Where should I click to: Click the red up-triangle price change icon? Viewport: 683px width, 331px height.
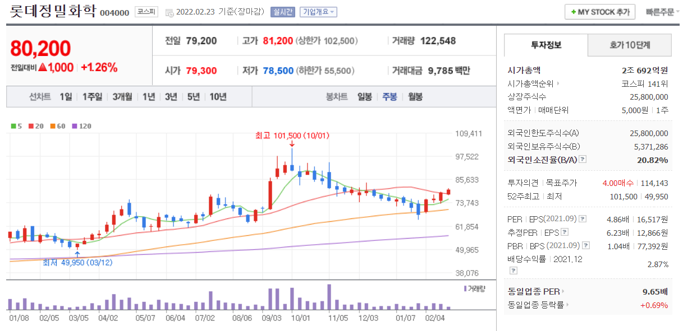click(x=43, y=68)
